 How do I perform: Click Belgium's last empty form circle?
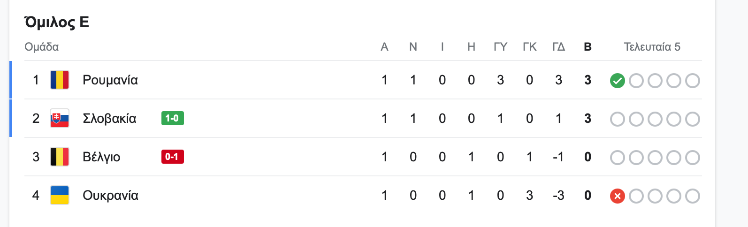pos(692,158)
